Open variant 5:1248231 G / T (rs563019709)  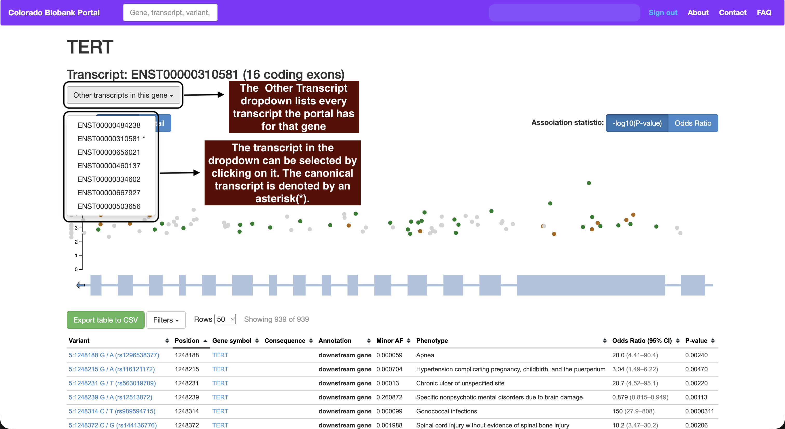[112, 383]
